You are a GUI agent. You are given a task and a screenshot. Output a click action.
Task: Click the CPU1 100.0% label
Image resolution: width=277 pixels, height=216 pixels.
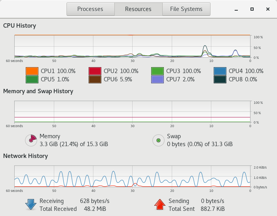58,71
